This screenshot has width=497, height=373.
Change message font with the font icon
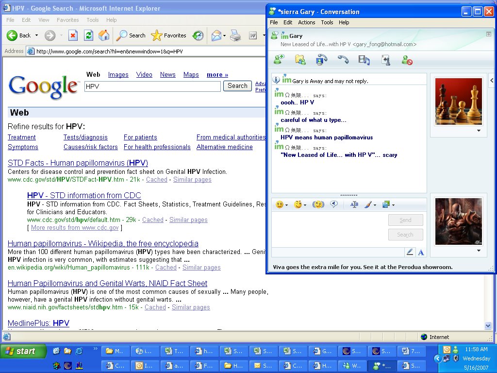point(354,204)
